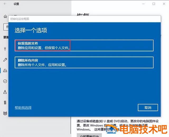The image size is (169, 137).
Task: Select the recovery sidebar icon
Action: 5,70
